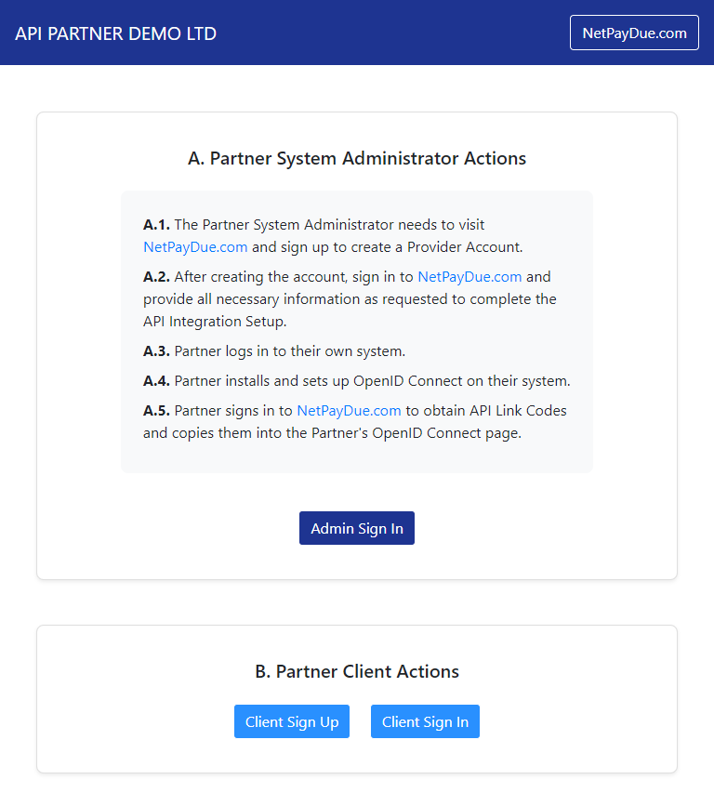The height and width of the screenshot is (806, 714).
Task: Click the bold A.2 step label
Action: coord(156,277)
